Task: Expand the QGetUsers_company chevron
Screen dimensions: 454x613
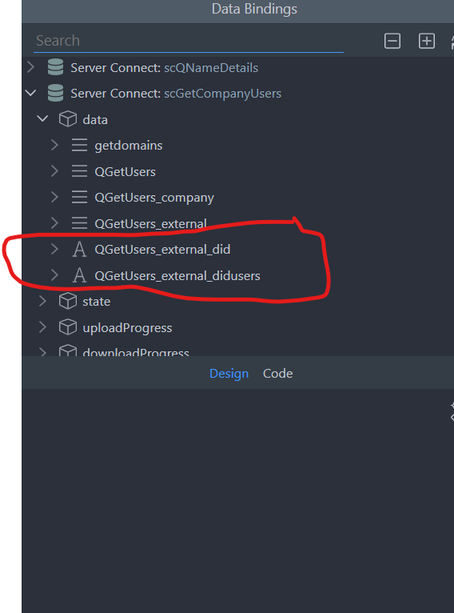Action: 54,197
